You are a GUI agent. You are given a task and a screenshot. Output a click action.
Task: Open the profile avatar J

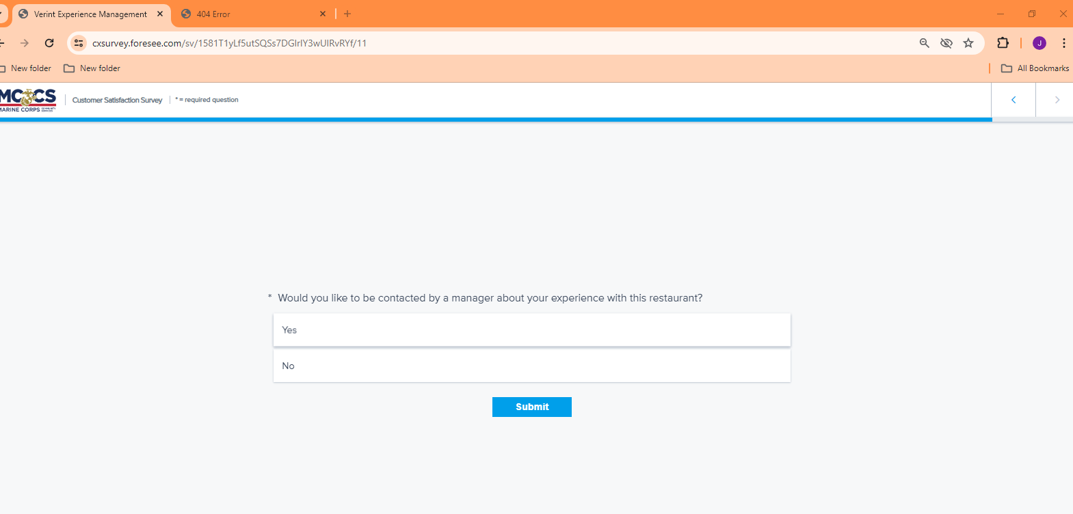coord(1039,43)
